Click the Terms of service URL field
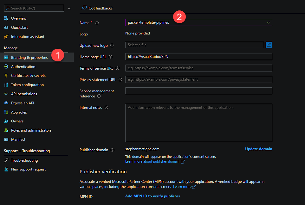 [x=198, y=68]
